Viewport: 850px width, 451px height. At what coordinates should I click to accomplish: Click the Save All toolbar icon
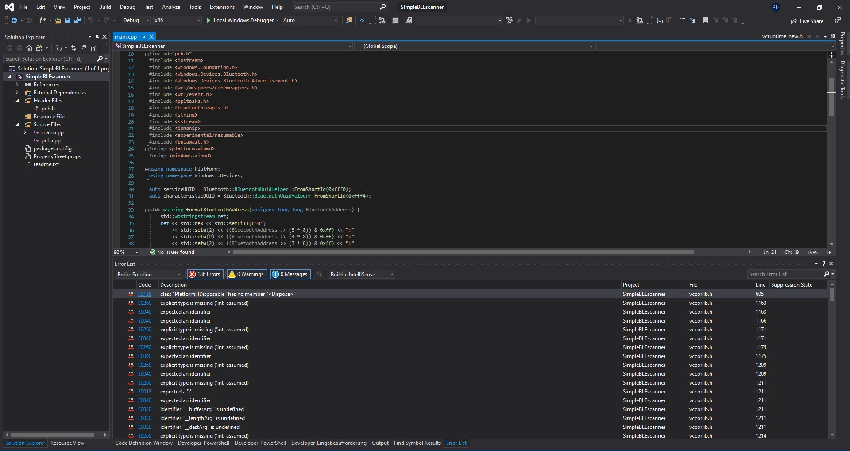[x=77, y=20]
